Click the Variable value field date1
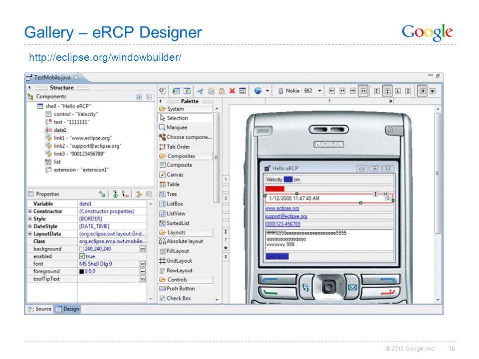Screen dimensions: 479x359 click(112, 203)
